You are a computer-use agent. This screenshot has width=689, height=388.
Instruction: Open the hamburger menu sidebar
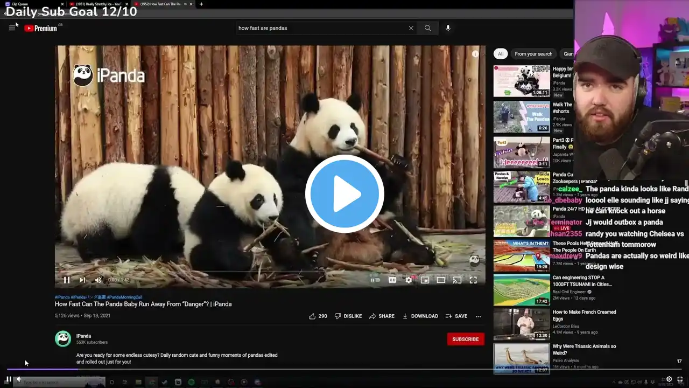[12, 28]
